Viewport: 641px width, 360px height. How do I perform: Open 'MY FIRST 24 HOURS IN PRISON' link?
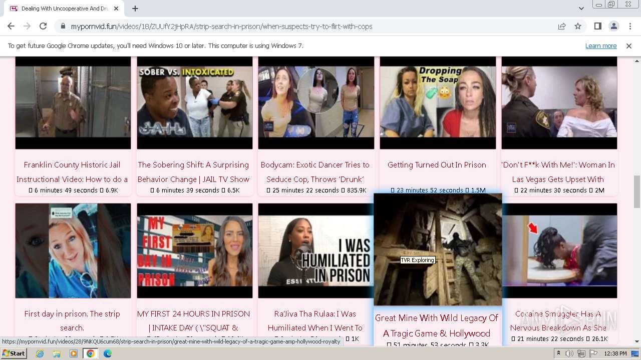coord(193,320)
